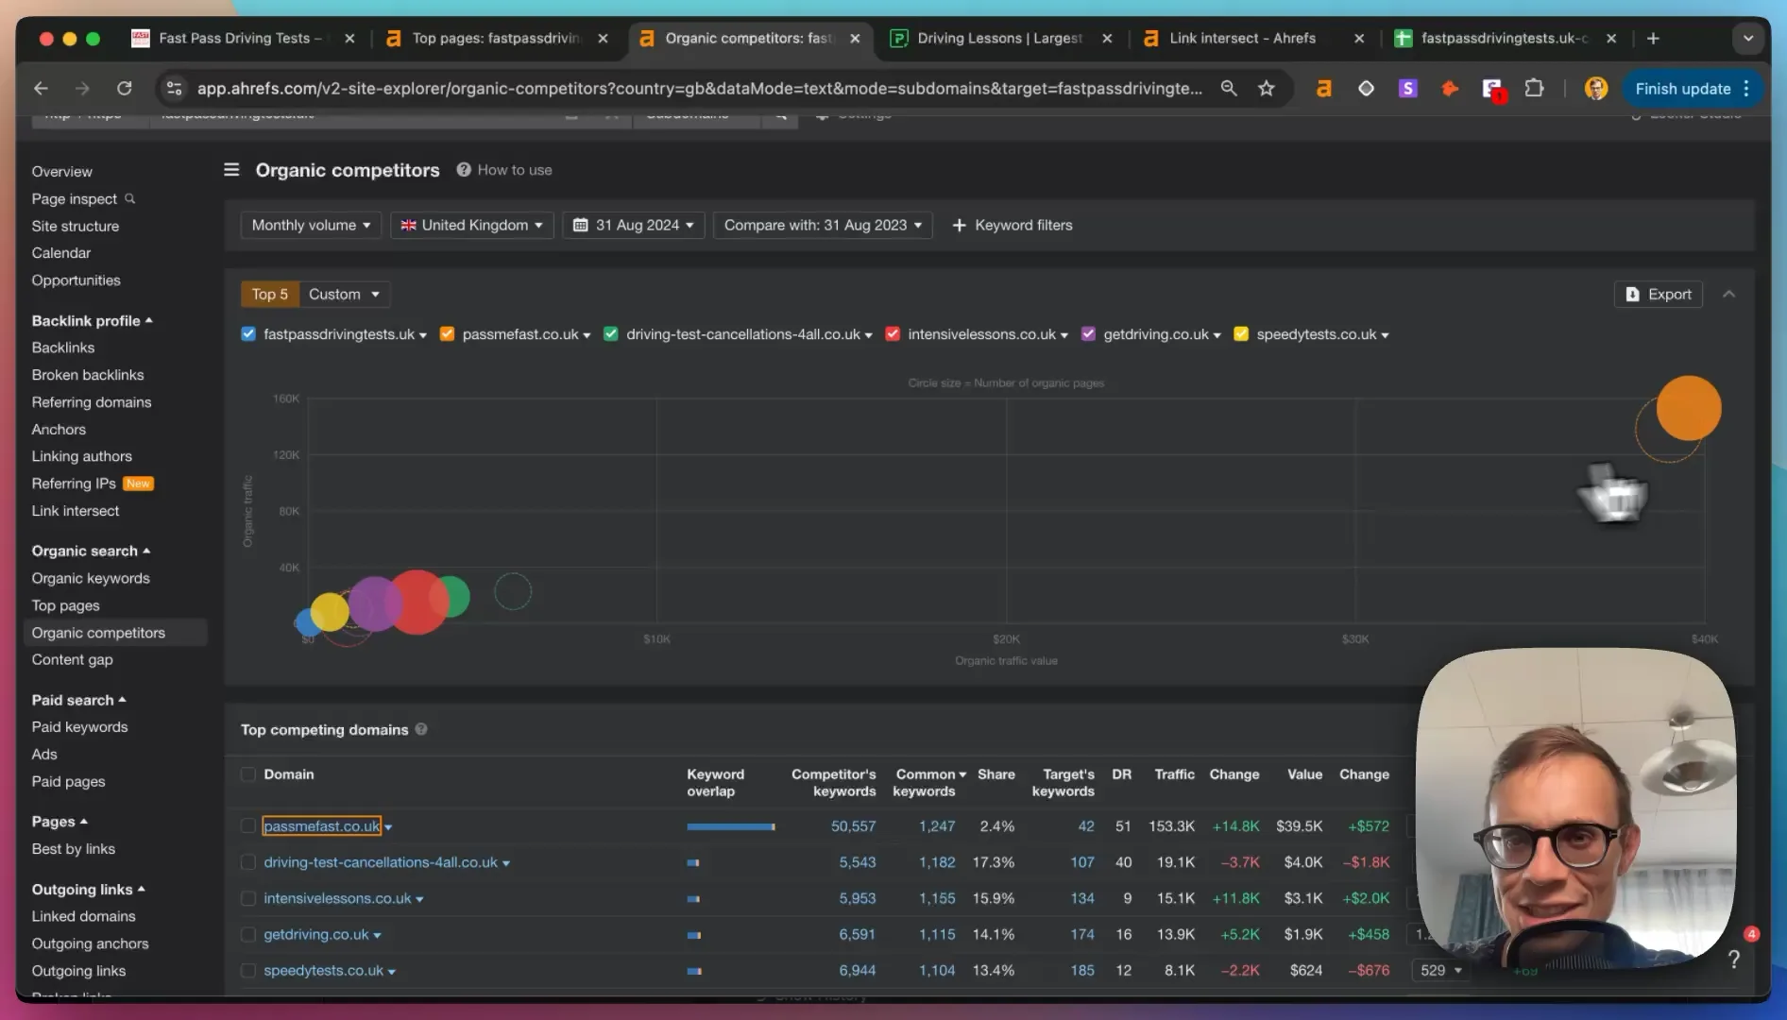1787x1020 pixels.
Task: Switch to Link intersect - Ahrefs tab
Action: [1242, 38]
